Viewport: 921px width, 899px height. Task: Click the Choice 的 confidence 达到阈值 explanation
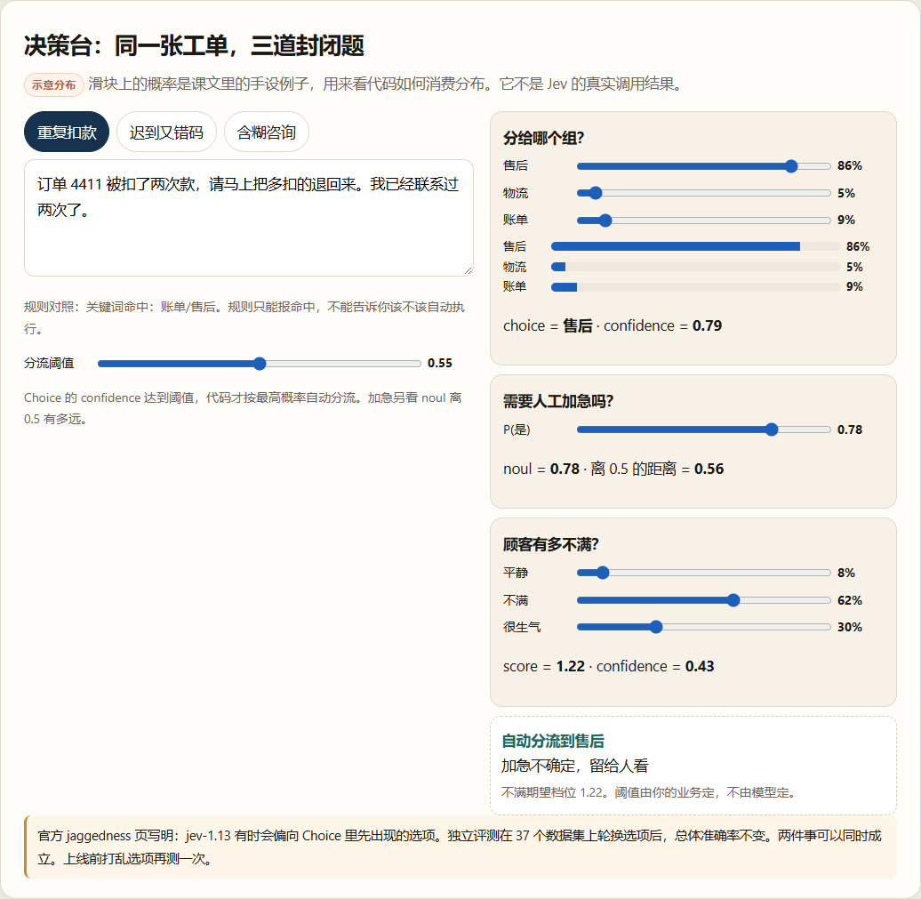(x=244, y=408)
